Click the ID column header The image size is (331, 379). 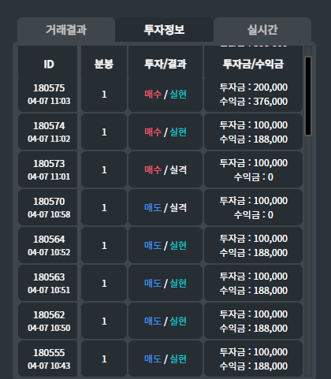point(48,64)
